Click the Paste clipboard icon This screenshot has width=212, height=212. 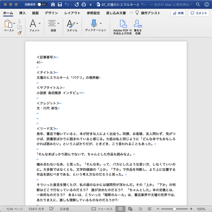8,24
